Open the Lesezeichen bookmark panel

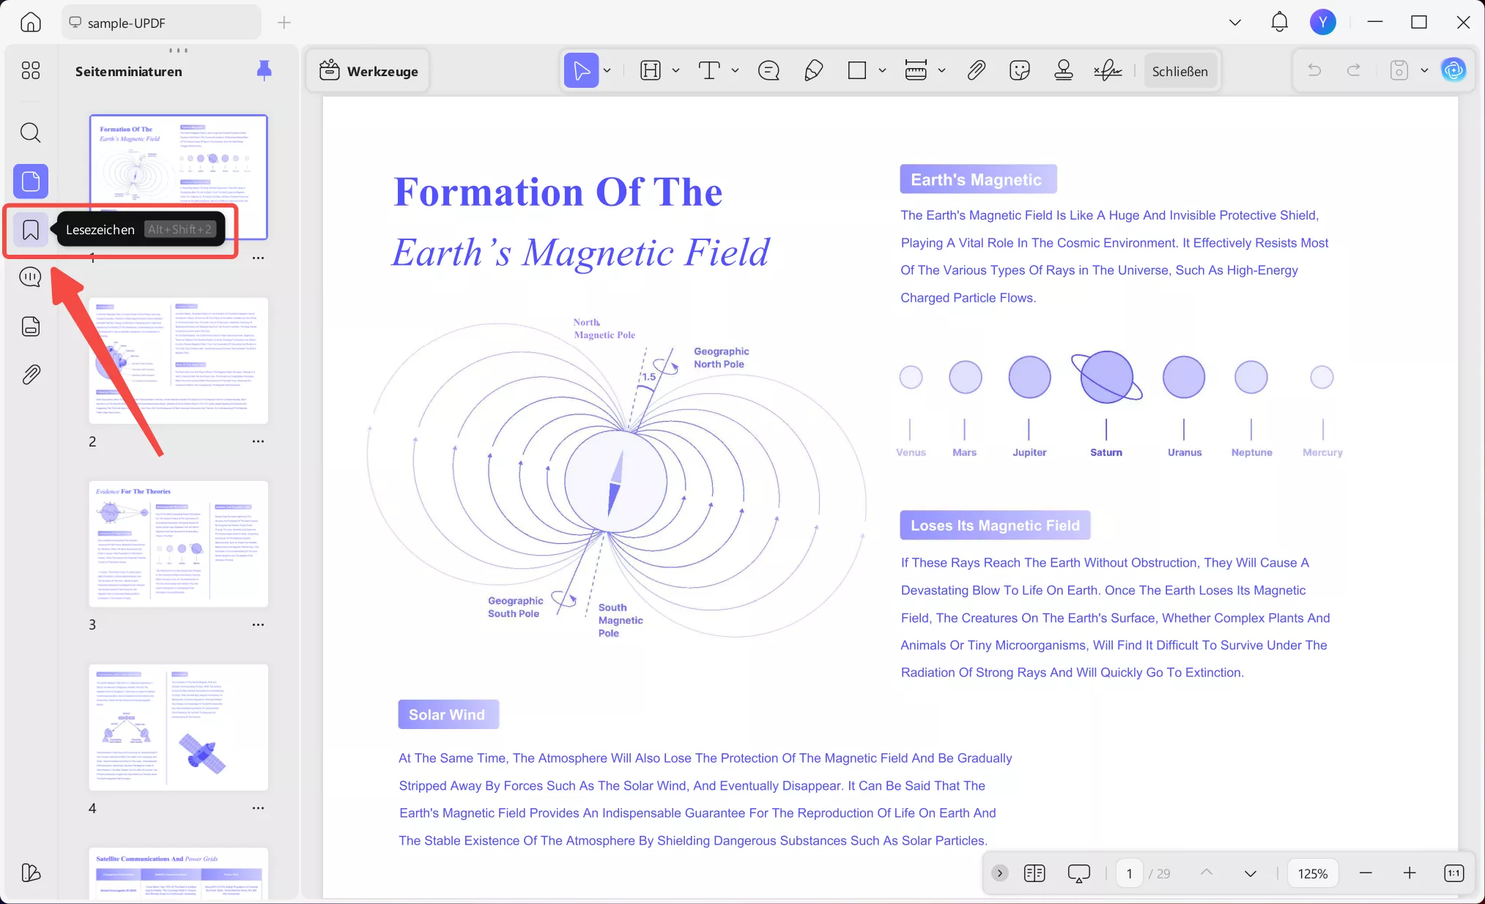[30, 230]
